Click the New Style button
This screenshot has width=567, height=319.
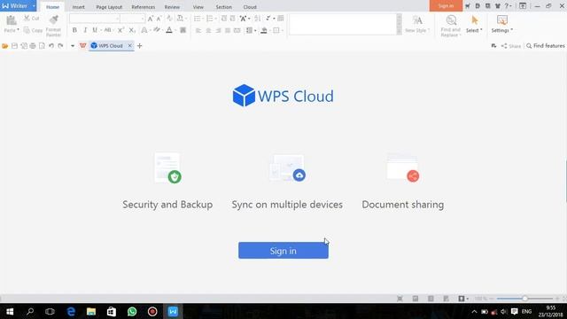417,24
